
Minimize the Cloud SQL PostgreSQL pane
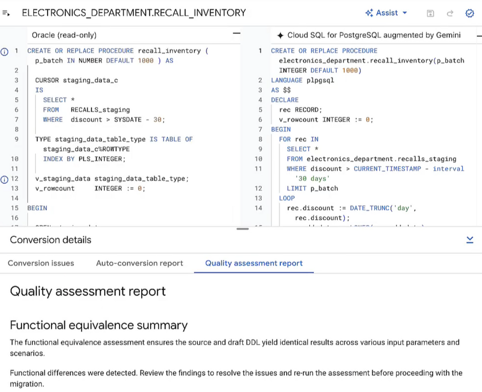(479, 36)
